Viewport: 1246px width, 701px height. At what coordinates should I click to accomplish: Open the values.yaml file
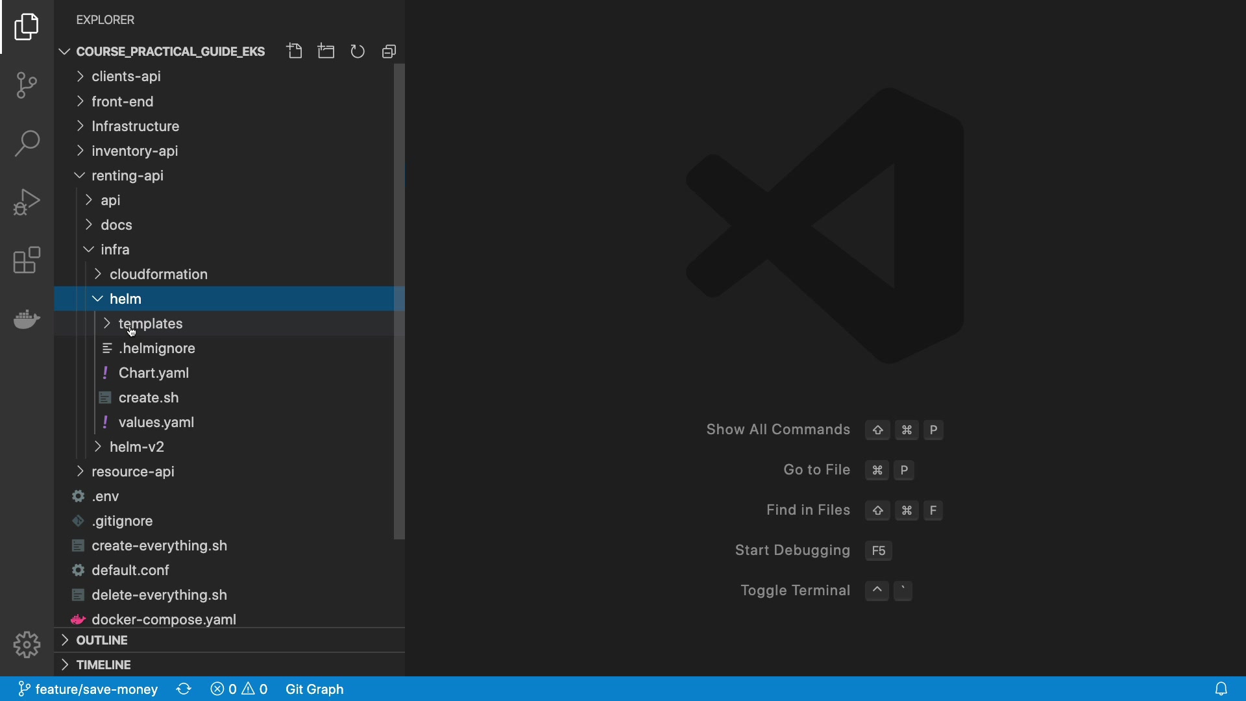(x=156, y=422)
